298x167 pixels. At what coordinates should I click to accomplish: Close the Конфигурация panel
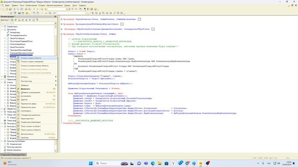pyautogui.click(x=55, y=17)
